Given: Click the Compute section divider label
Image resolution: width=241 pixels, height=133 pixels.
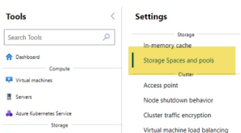Looking at the screenshot, I should point(60,69).
